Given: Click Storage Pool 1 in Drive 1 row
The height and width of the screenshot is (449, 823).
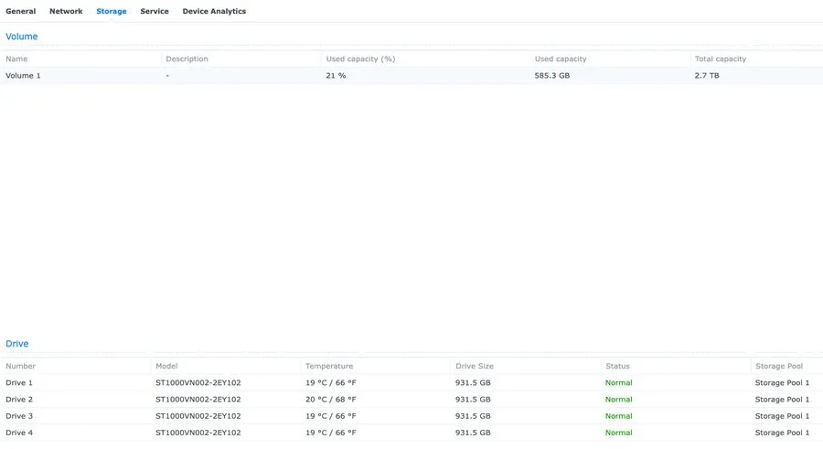Looking at the screenshot, I should pyautogui.click(x=782, y=383).
